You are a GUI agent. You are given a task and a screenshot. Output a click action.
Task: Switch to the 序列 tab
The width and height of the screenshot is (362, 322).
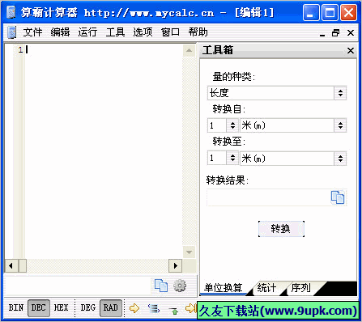pos(300,288)
